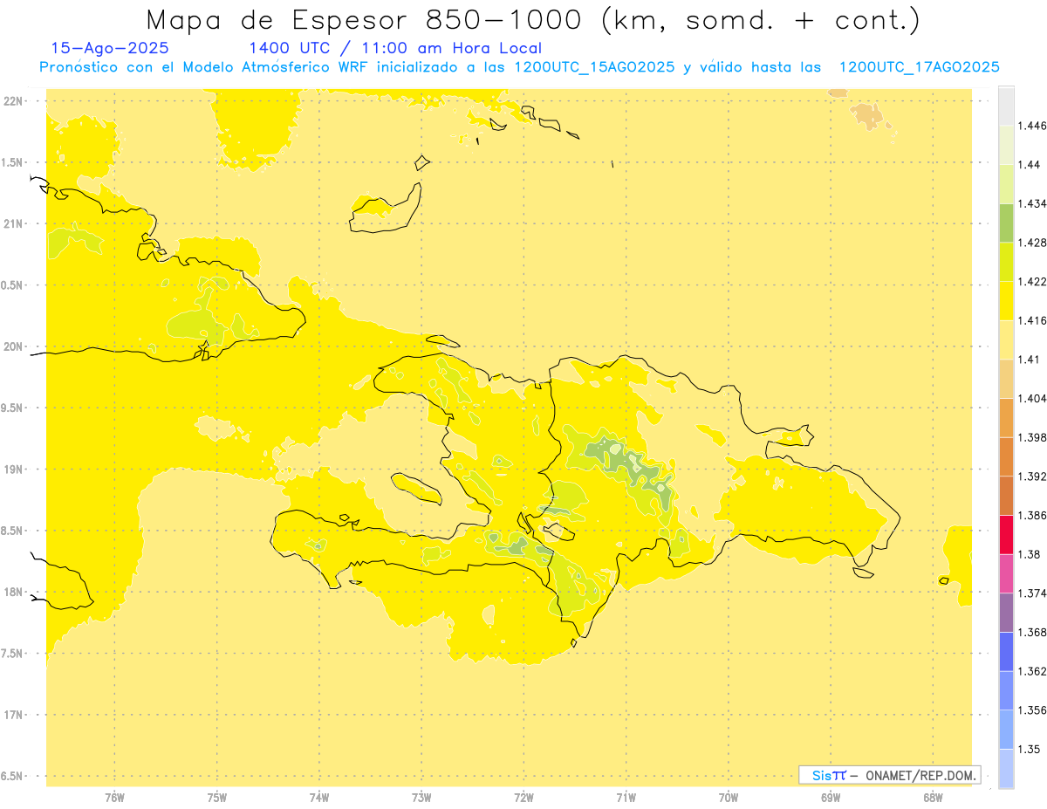Select the pale yellow swatch between 1.41 and 1.416
Viewport: 1047px width, 809px height.
1006,339
